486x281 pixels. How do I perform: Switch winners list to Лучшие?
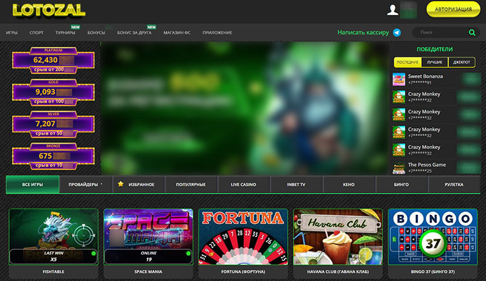434,62
